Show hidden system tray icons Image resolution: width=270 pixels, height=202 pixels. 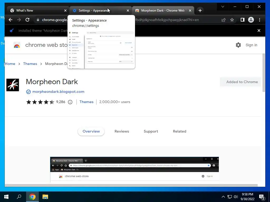(x=223, y=197)
